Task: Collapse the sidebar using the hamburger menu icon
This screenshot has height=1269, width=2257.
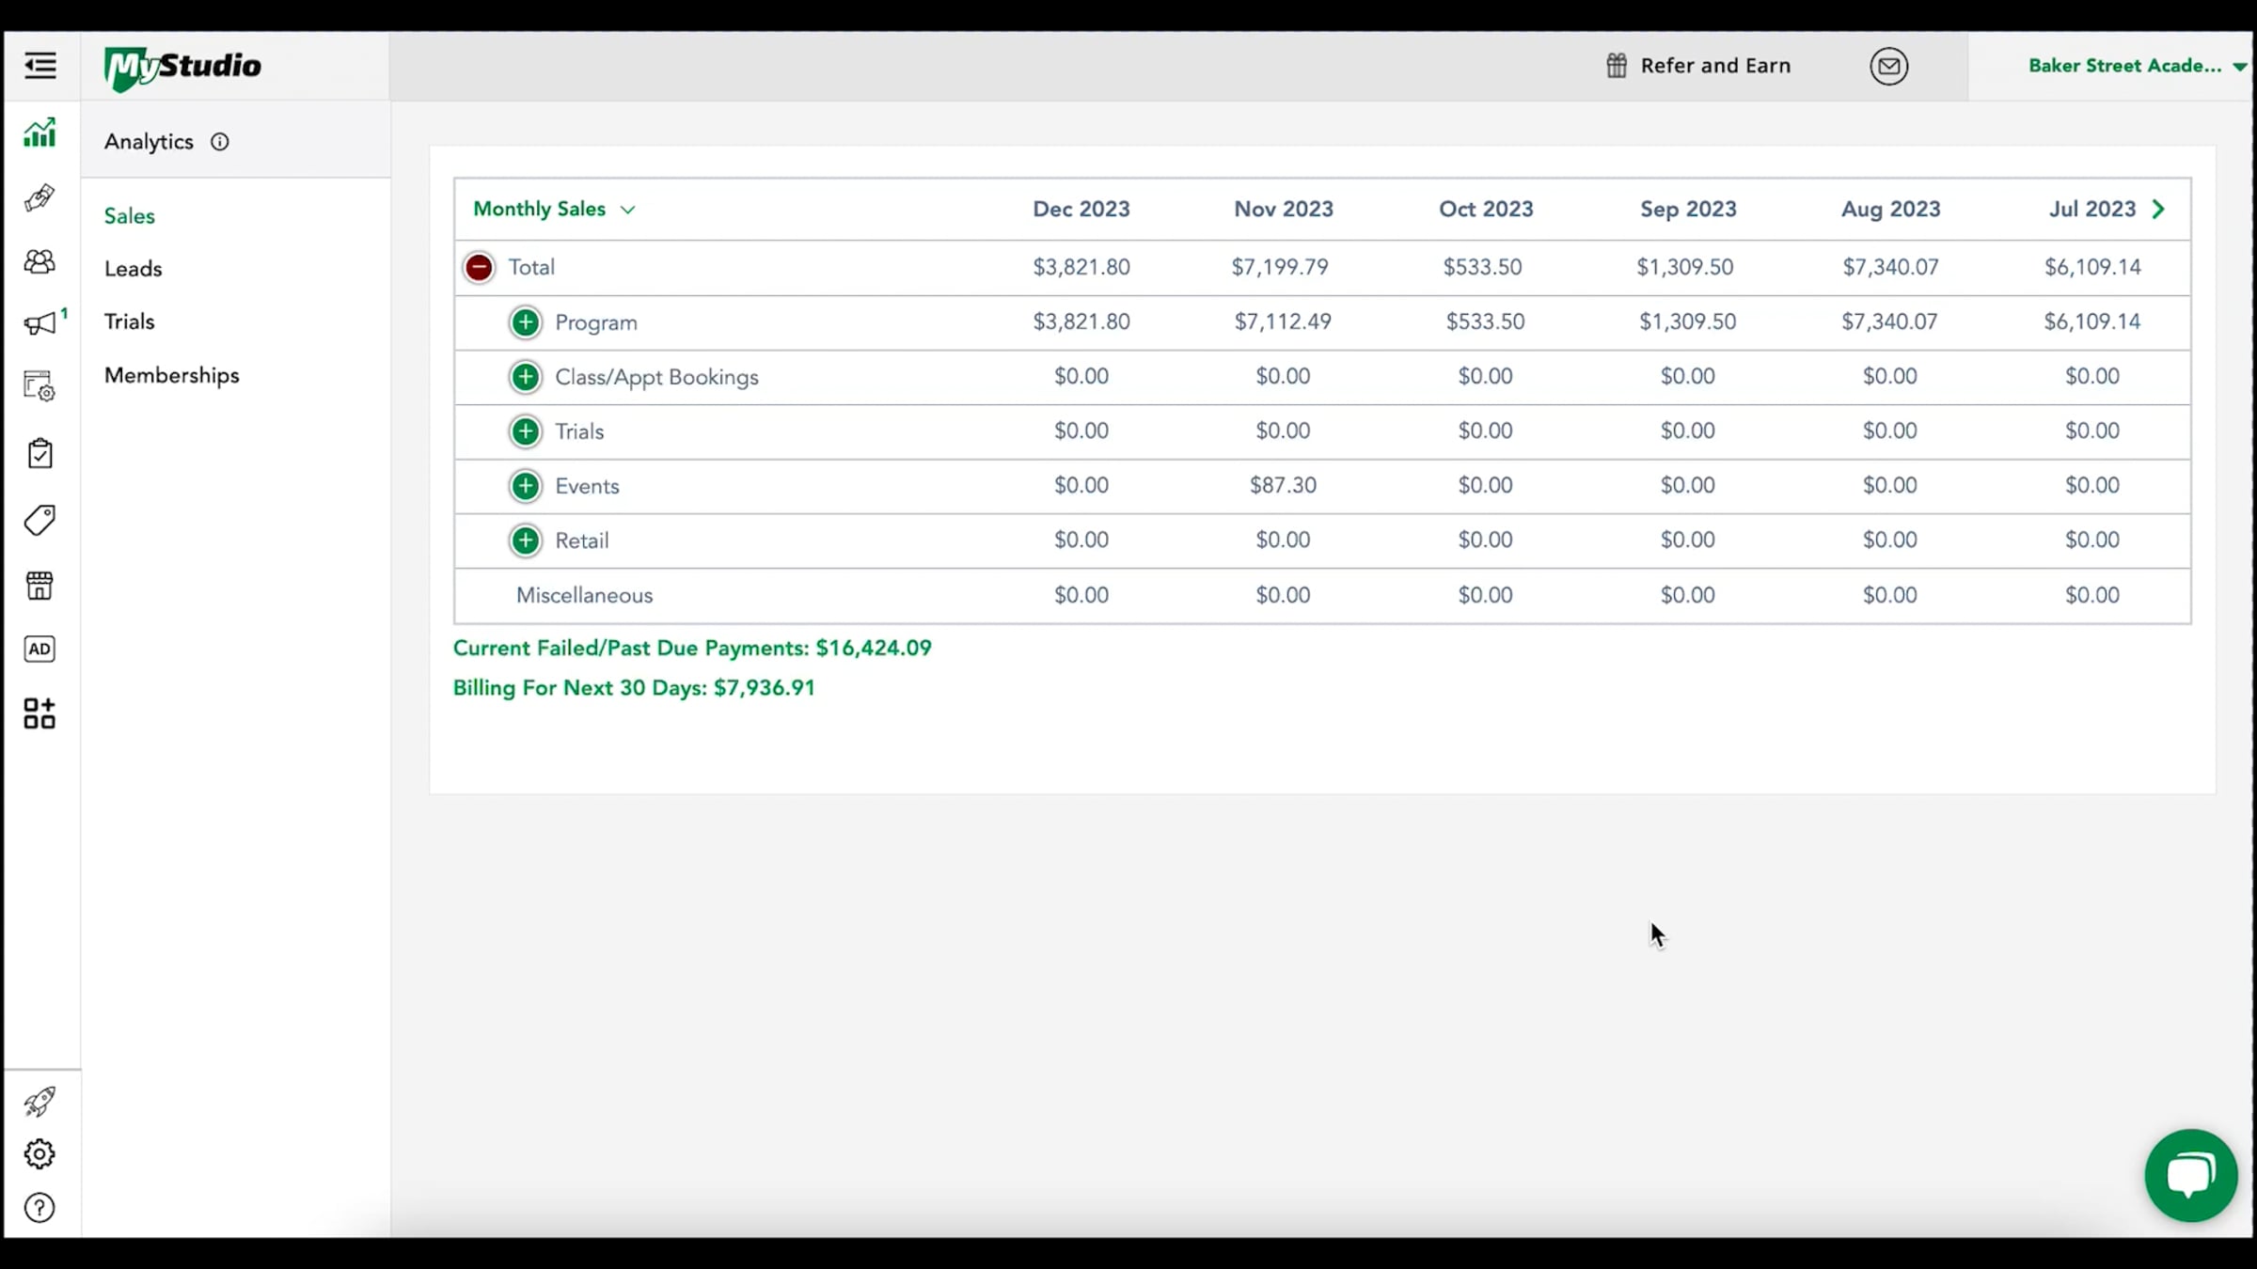Action: pos(39,66)
